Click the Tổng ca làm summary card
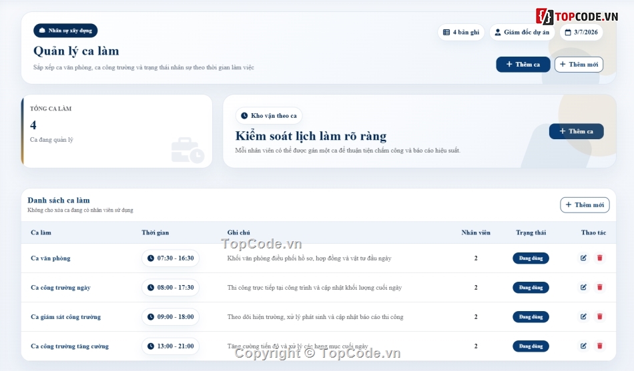Image resolution: width=634 pixels, height=371 pixels. (116, 131)
